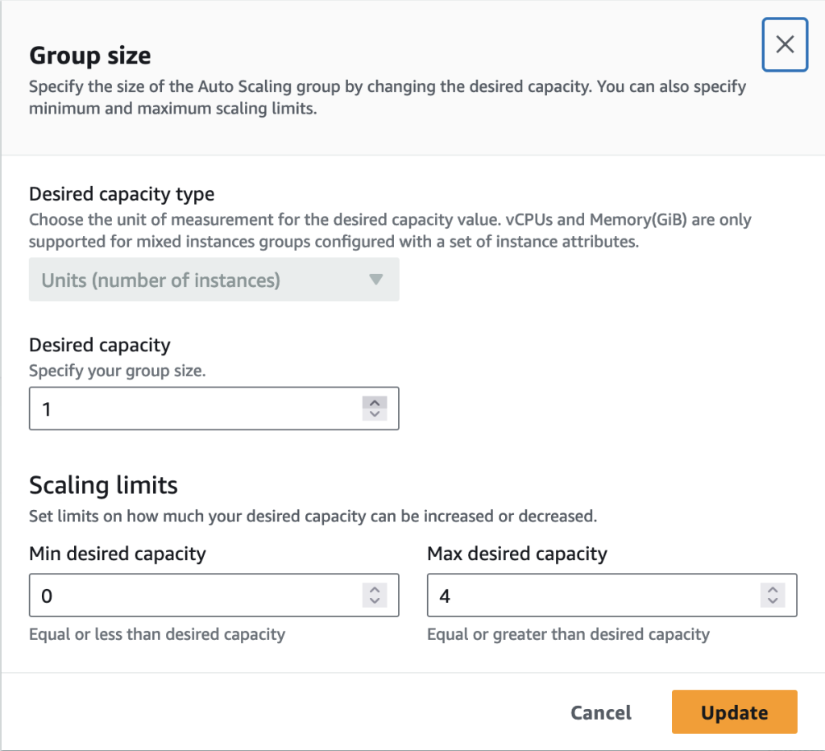The height and width of the screenshot is (751, 825).
Task: Click the X icon to dismiss the dialog
Action: click(784, 44)
